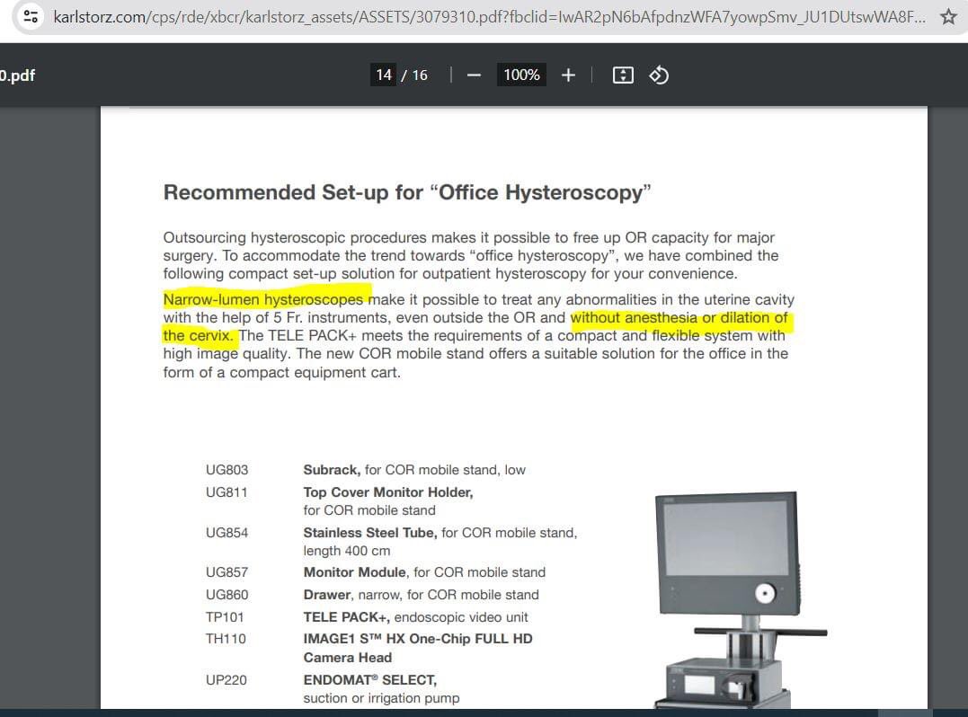
Task: Click the total page count '16'
Action: [420, 75]
